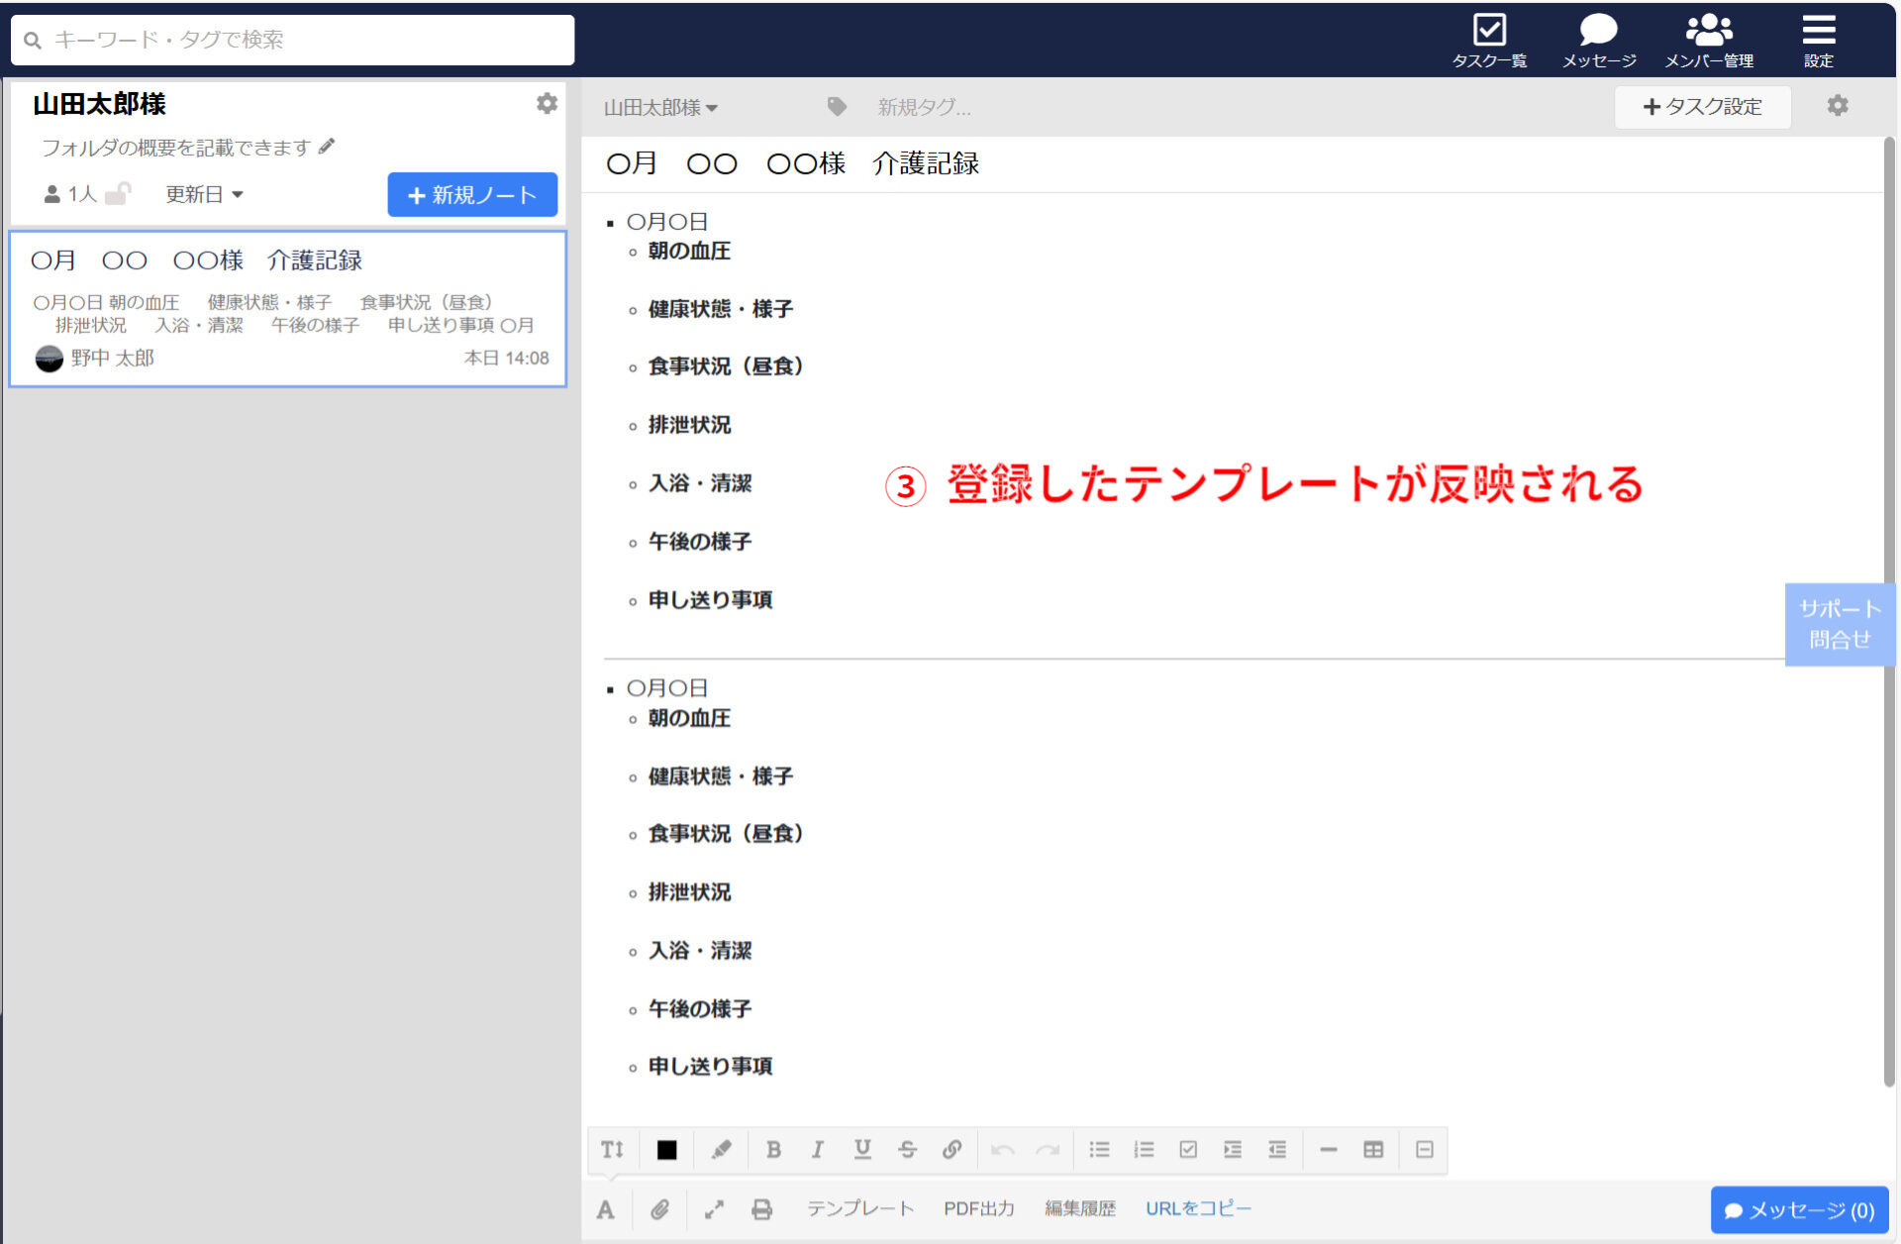
Task: Toggle bold formatting on selected text
Action: [x=773, y=1149]
